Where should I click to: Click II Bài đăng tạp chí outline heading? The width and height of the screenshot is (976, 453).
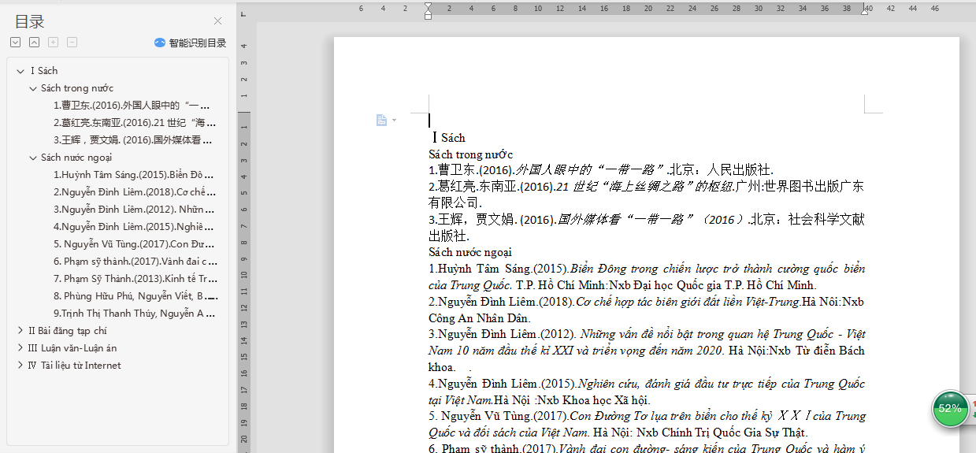pos(68,331)
